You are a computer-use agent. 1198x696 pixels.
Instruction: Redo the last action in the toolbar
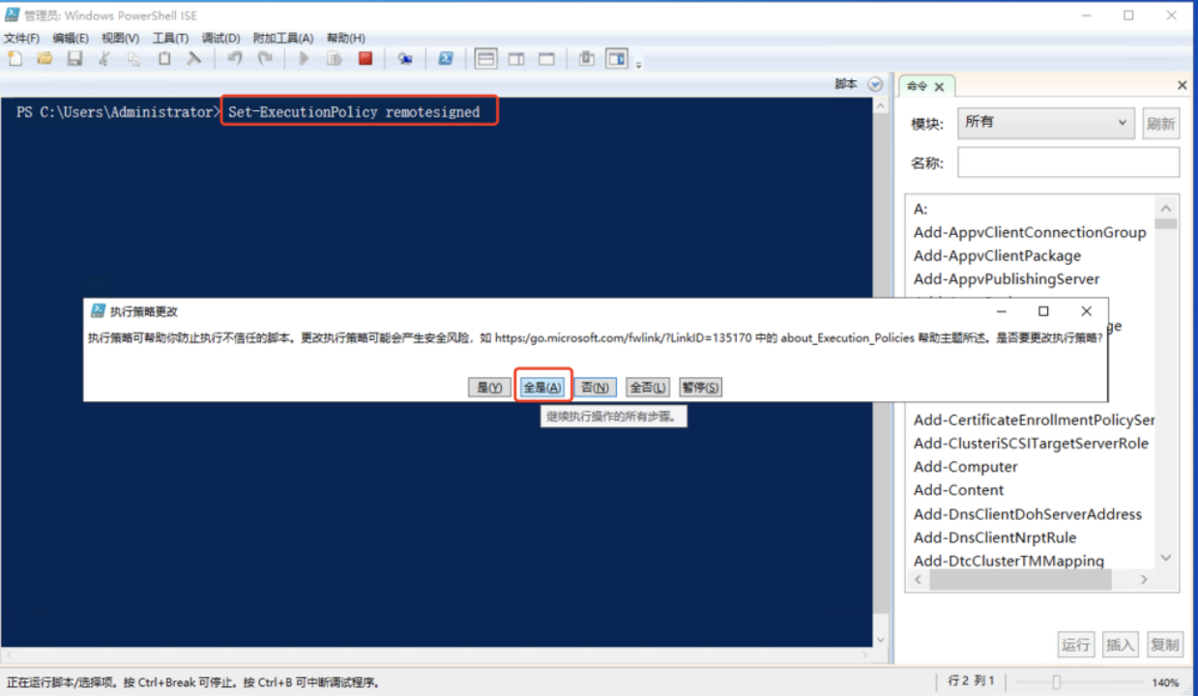(265, 59)
